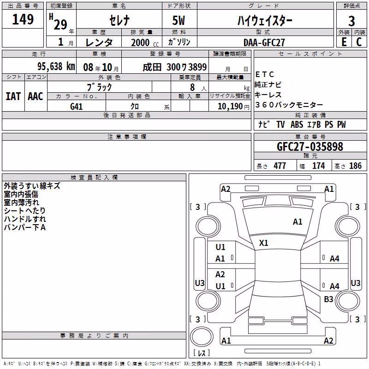Click the spare tire circle above レス

(x=202, y=336)
